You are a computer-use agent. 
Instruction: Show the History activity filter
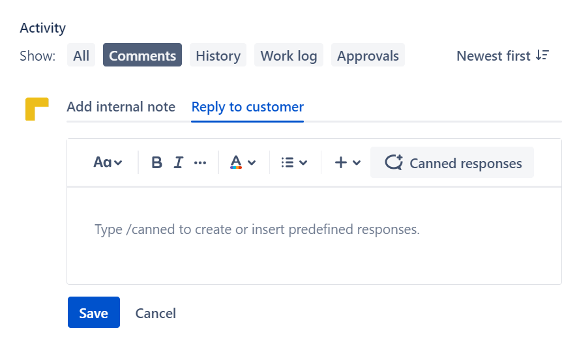pos(218,56)
